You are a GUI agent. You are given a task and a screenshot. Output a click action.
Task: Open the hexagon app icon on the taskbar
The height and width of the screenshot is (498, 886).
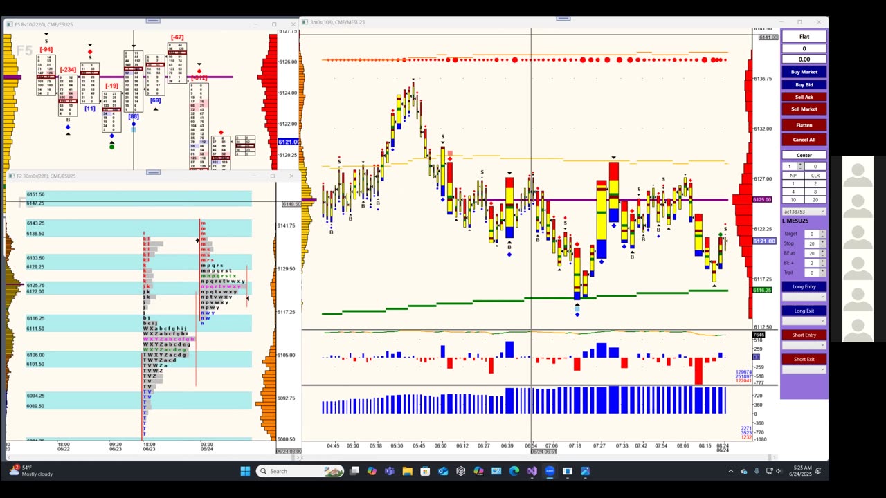coord(460,471)
